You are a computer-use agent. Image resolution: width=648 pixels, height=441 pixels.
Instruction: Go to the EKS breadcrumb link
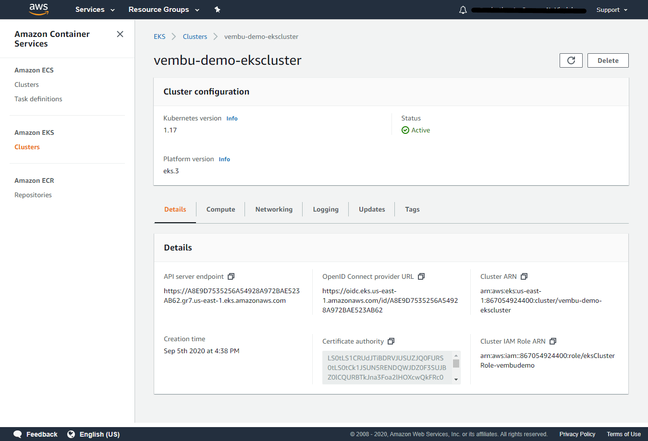pos(159,36)
